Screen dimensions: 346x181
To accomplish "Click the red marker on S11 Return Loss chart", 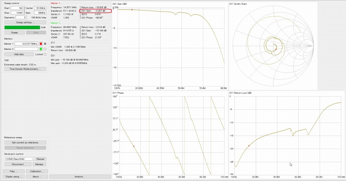I will point(249,146).
